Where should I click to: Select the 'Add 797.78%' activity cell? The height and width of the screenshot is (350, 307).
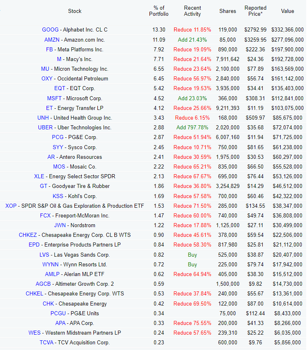point(192,127)
